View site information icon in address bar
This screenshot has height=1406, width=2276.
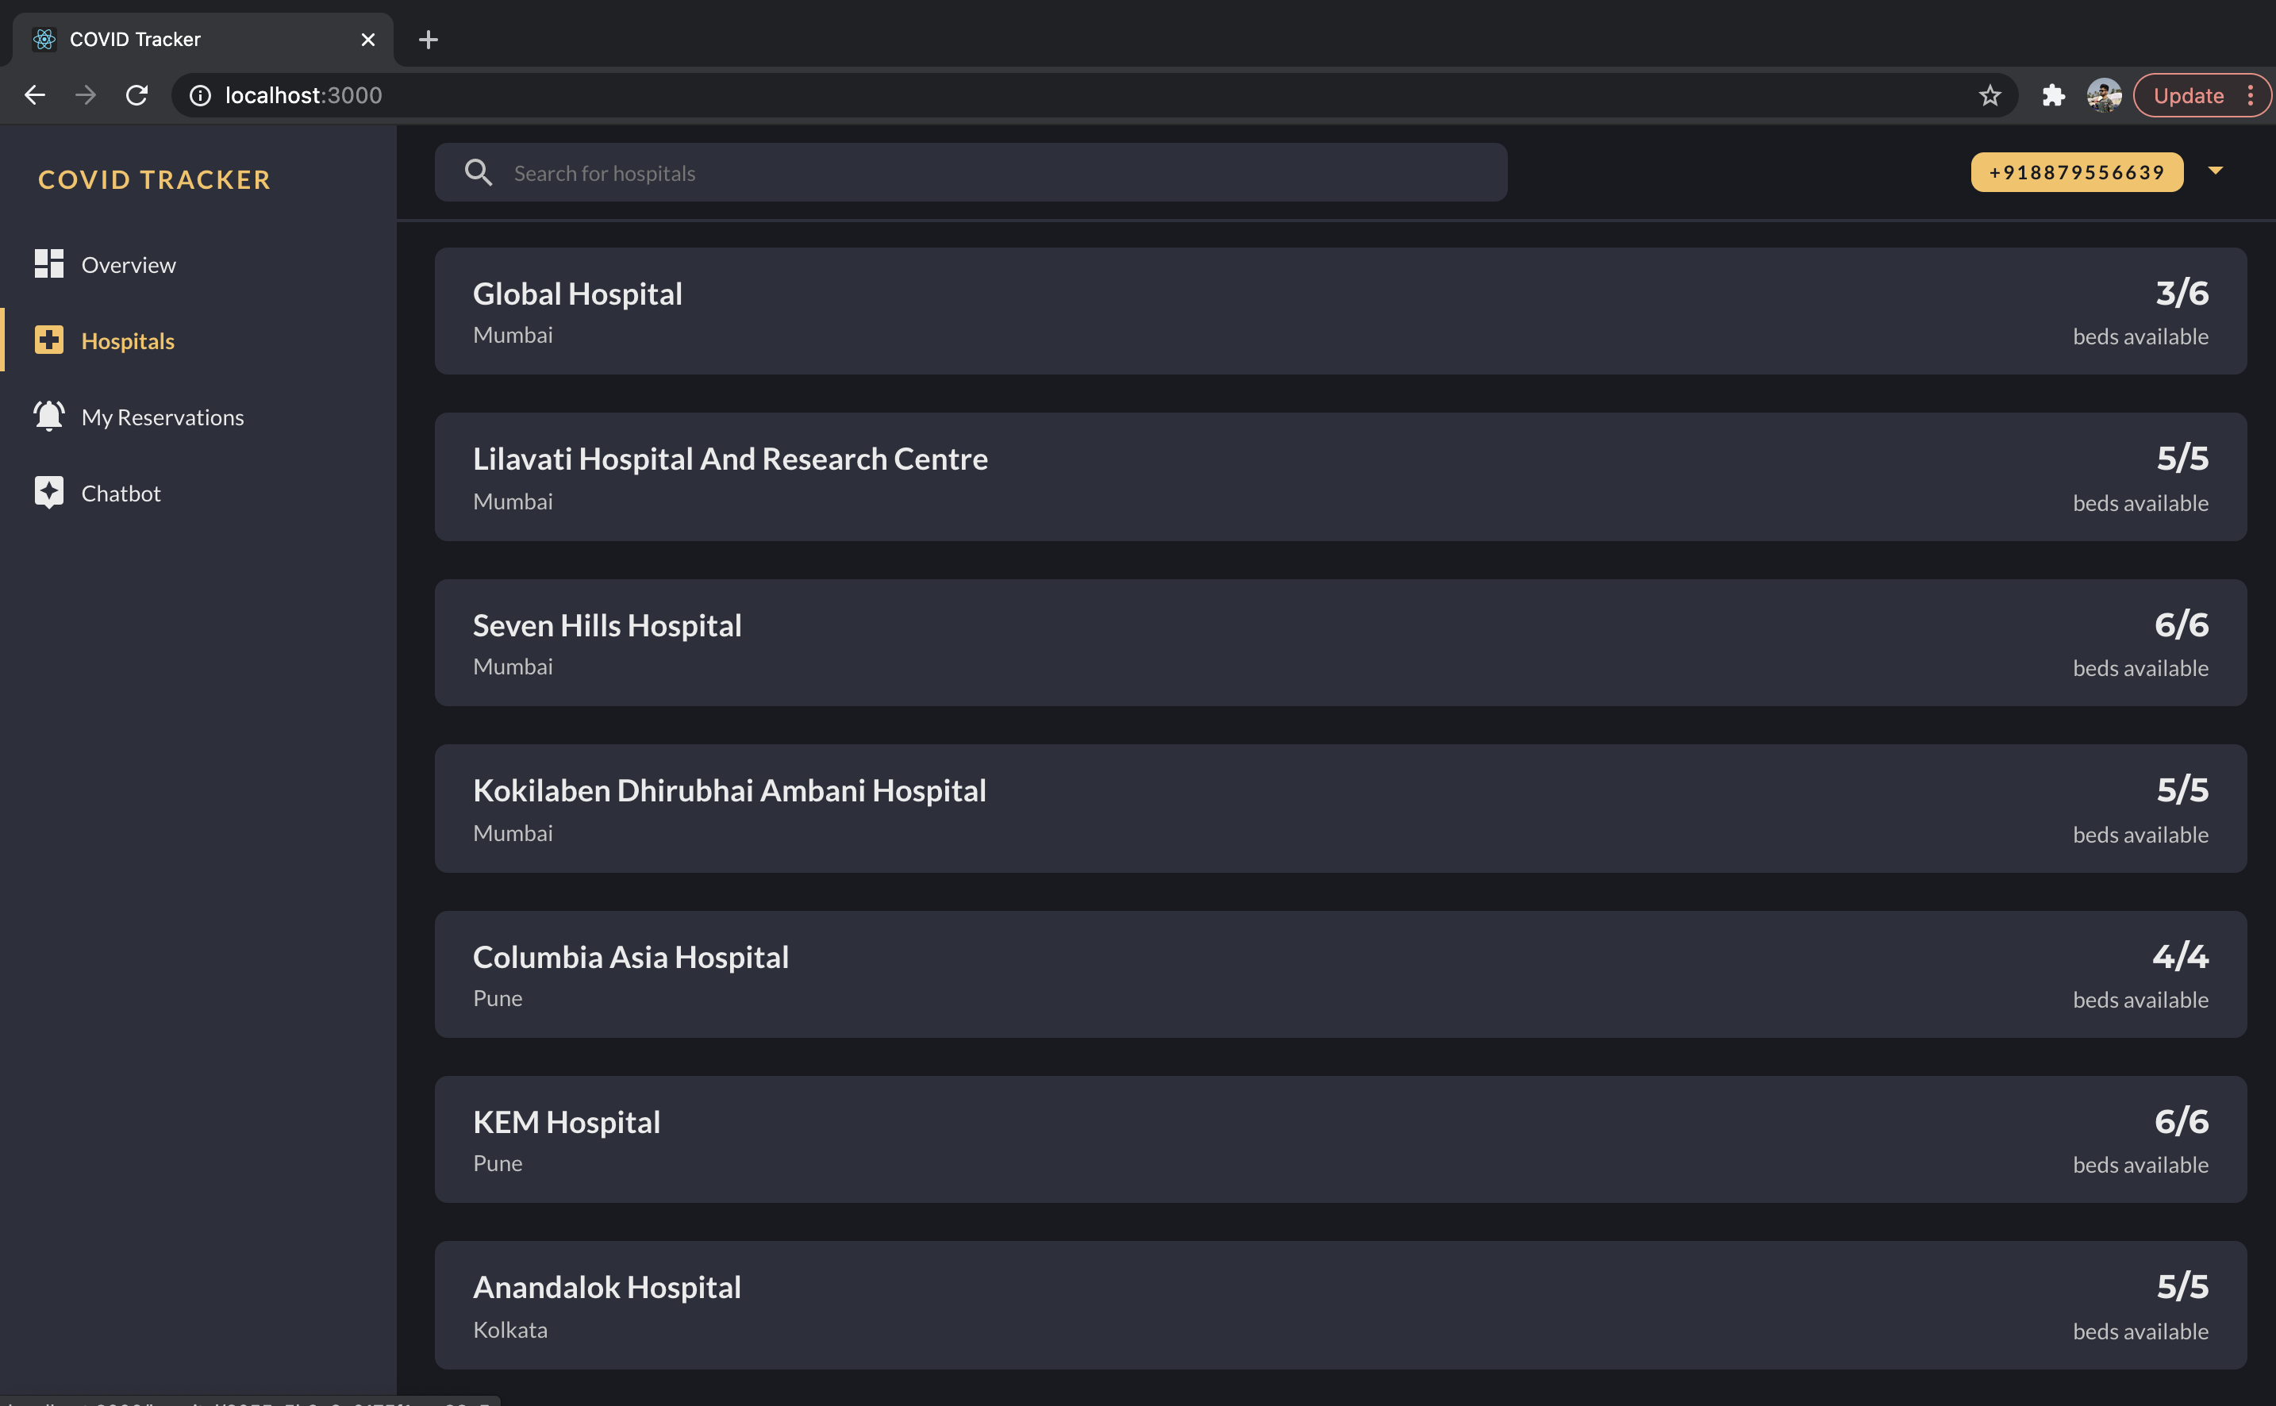pyautogui.click(x=200, y=96)
